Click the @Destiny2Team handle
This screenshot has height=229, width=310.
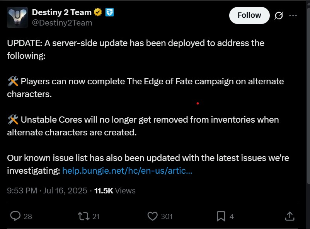(x=62, y=23)
